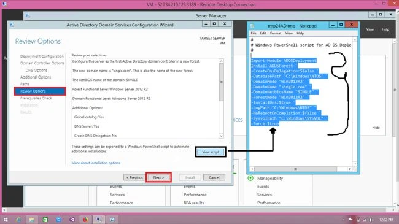Click the Notepad title bar document icon

click(x=252, y=26)
